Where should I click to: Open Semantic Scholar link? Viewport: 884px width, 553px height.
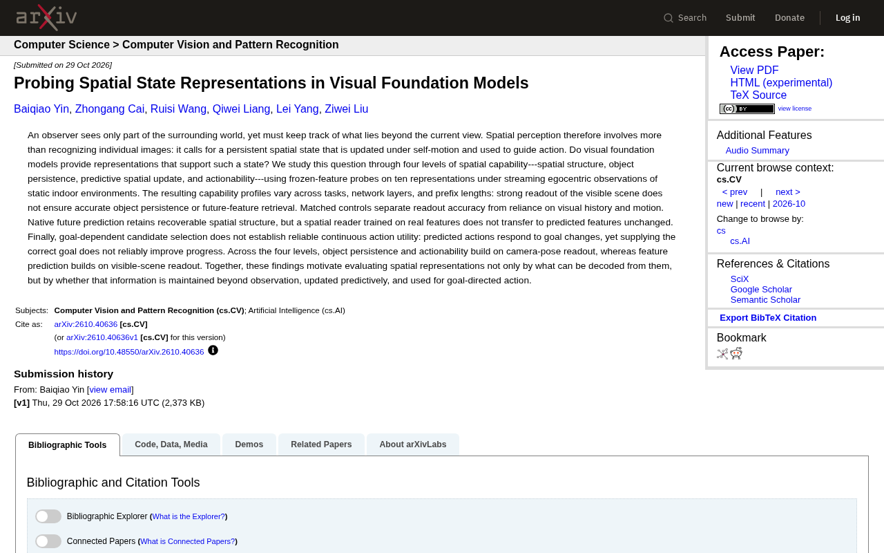tap(765, 300)
